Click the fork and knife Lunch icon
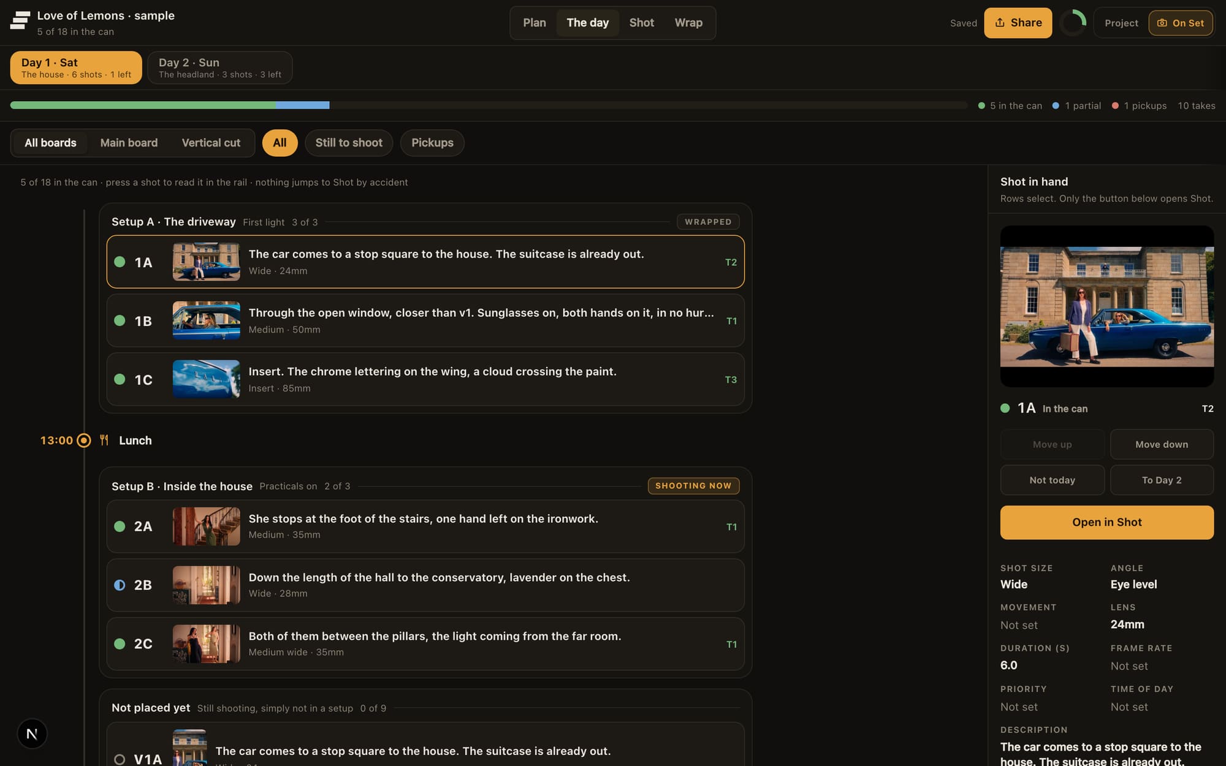Viewport: 1226px width, 766px height. [104, 440]
